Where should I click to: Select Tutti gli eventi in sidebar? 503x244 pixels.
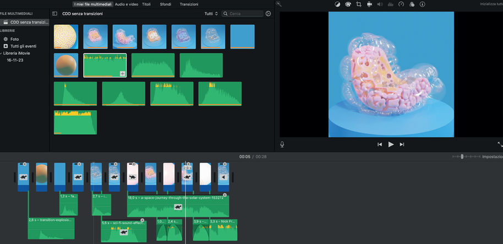click(x=24, y=46)
